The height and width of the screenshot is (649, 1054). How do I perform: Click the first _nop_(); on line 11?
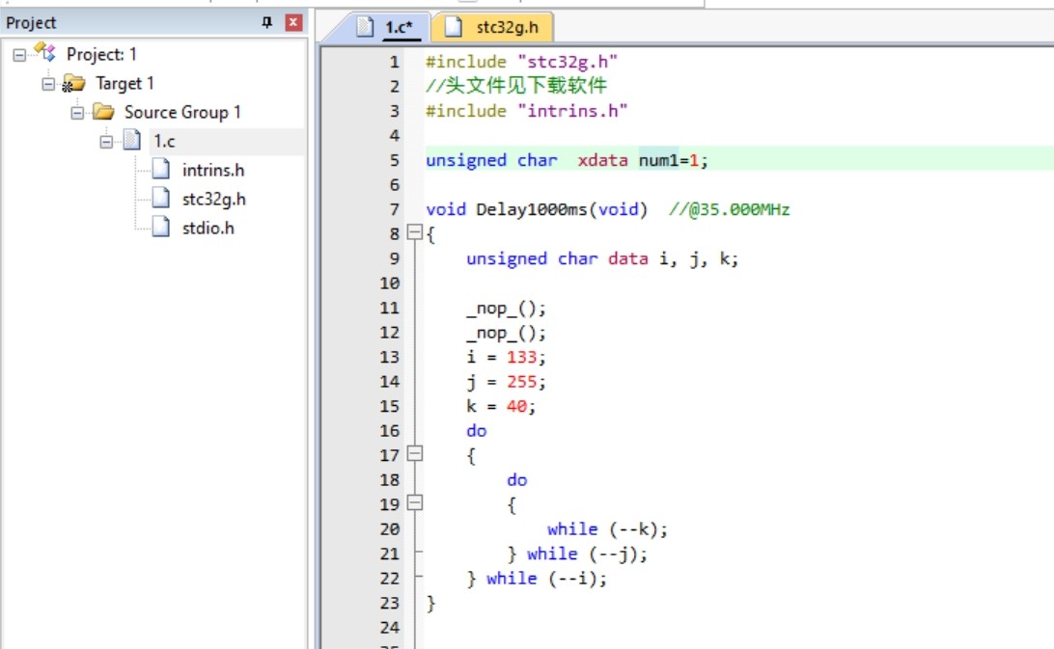[x=506, y=309]
